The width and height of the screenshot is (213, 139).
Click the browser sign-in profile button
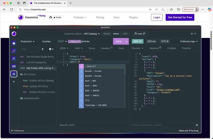(x=191, y=10)
